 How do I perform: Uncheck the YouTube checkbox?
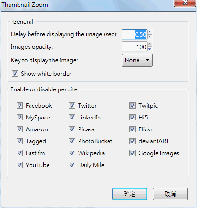pos(20,165)
